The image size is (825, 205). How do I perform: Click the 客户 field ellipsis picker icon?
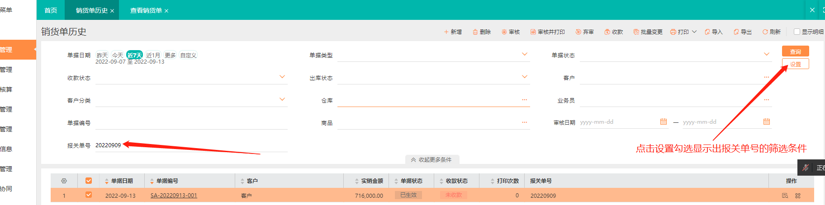point(766,77)
